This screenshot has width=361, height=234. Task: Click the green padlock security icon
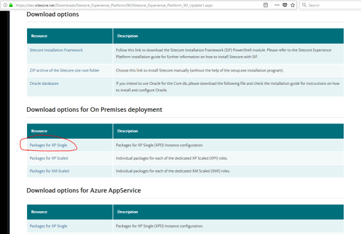(11, 5)
